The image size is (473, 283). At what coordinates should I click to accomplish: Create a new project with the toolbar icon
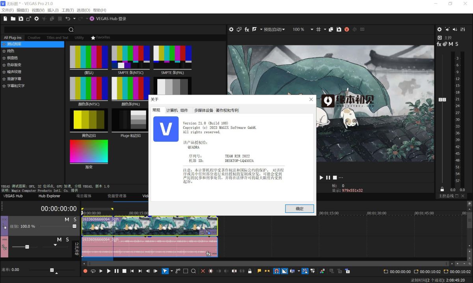click(6, 19)
